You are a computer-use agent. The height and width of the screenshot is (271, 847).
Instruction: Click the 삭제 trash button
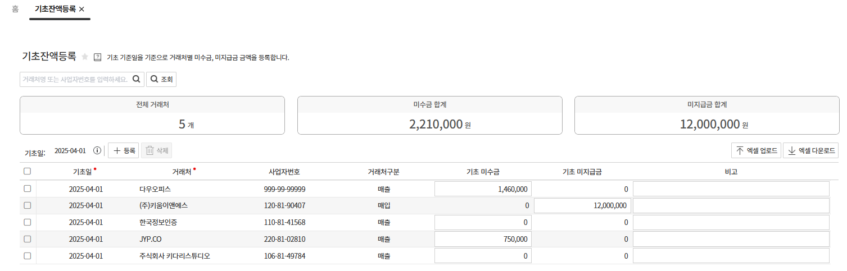(156, 150)
